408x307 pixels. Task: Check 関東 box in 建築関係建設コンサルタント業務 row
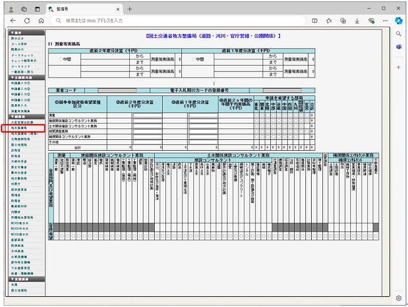pos(262,121)
